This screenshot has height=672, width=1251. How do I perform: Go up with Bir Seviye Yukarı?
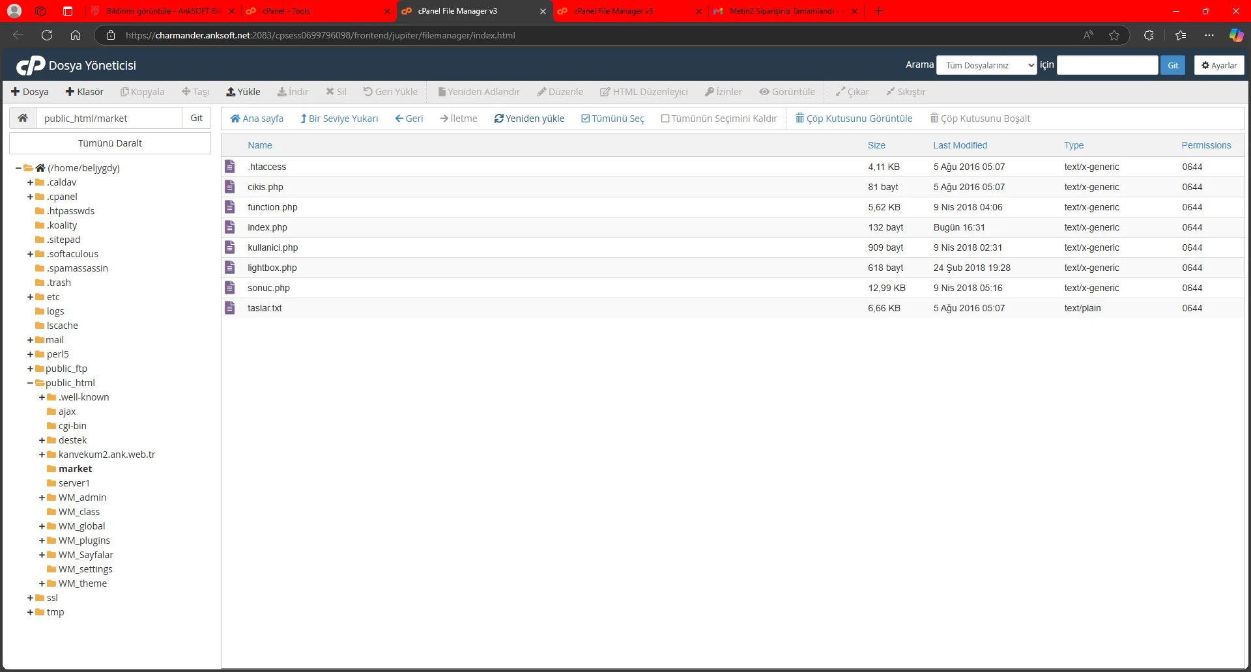[x=339, y=119]
